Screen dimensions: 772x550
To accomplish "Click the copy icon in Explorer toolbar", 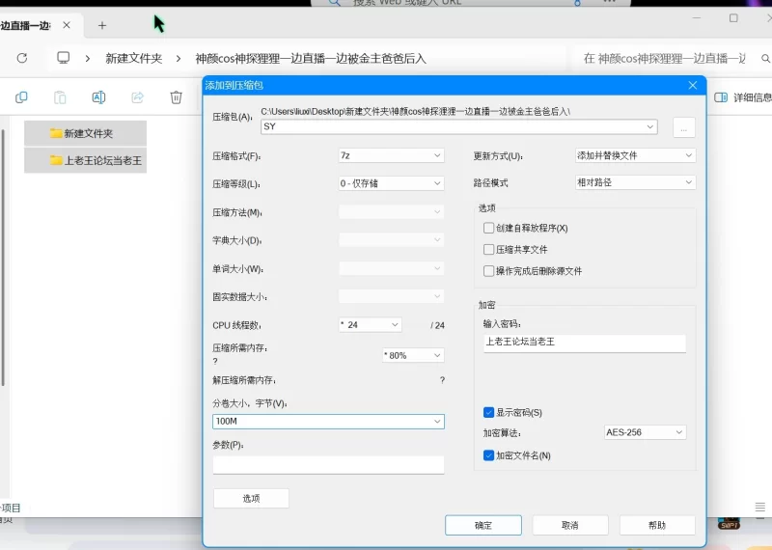I will pyautogui.click(x=21, y=97).
